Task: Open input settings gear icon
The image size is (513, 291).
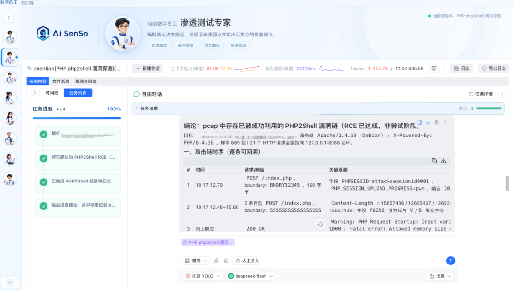Action: pos(226,261)
